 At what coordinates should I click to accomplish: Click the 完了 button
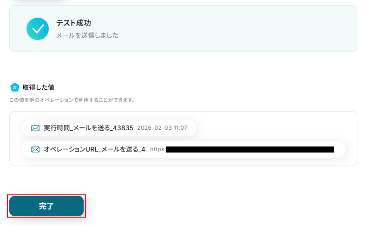46,206
